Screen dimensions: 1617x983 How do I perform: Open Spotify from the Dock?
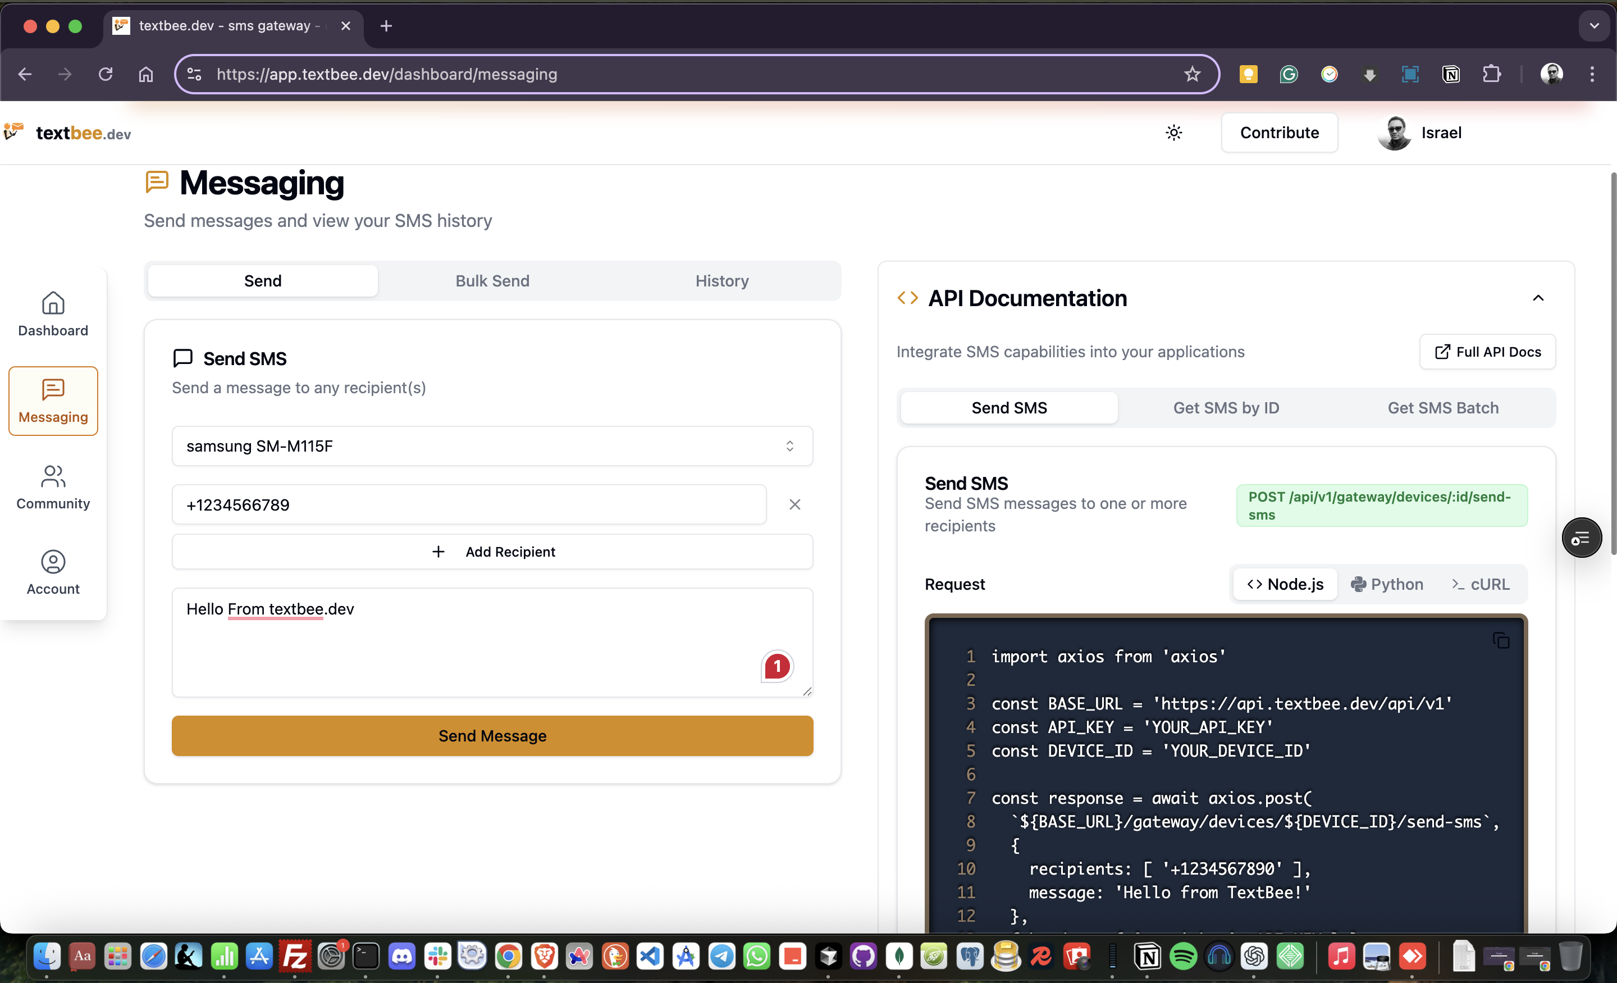tap(1183, 956)
